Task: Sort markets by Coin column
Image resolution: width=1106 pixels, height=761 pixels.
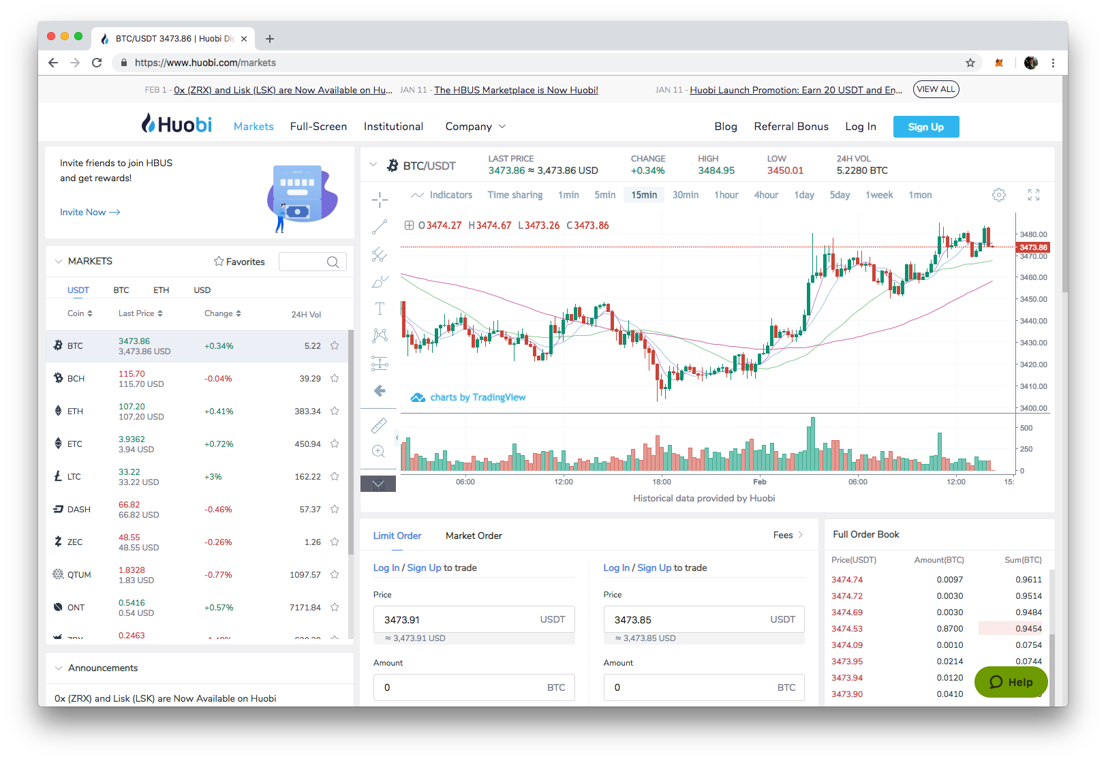Action: (x=80, y=313)
